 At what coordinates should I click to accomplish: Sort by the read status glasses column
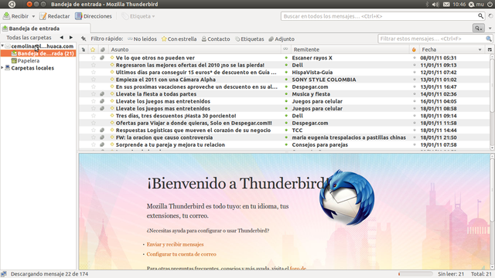click(x=285, y=49)
